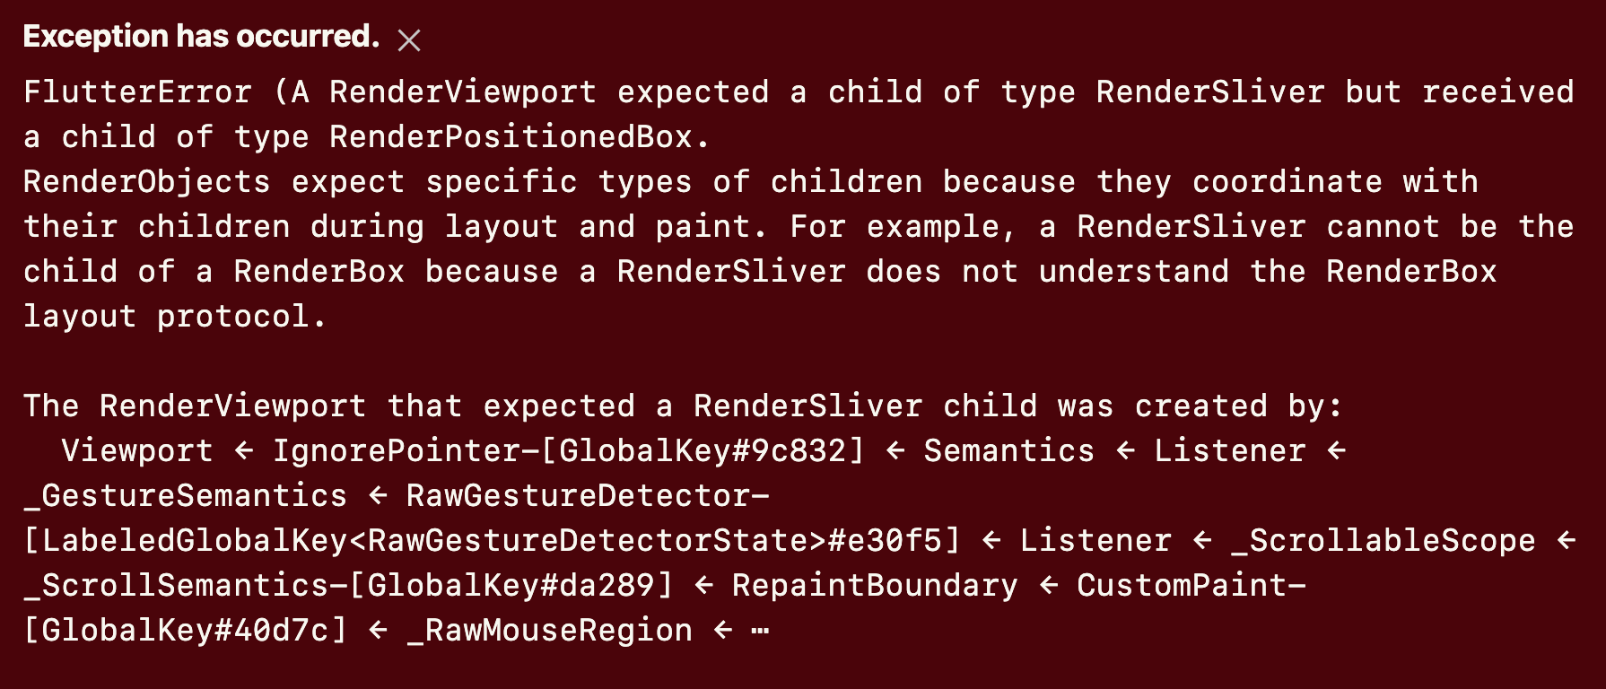This screenshot has height=689, width=1606.
Task: Click the RepaintBoundary entry
Action: 875,585
